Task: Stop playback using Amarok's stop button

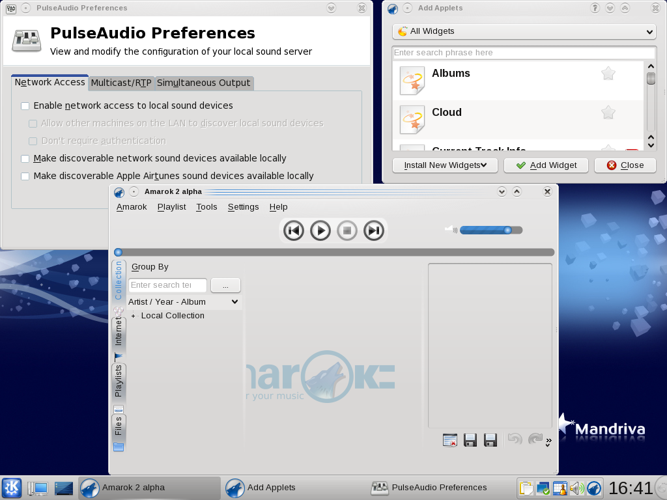Action: tap(347, 230)
